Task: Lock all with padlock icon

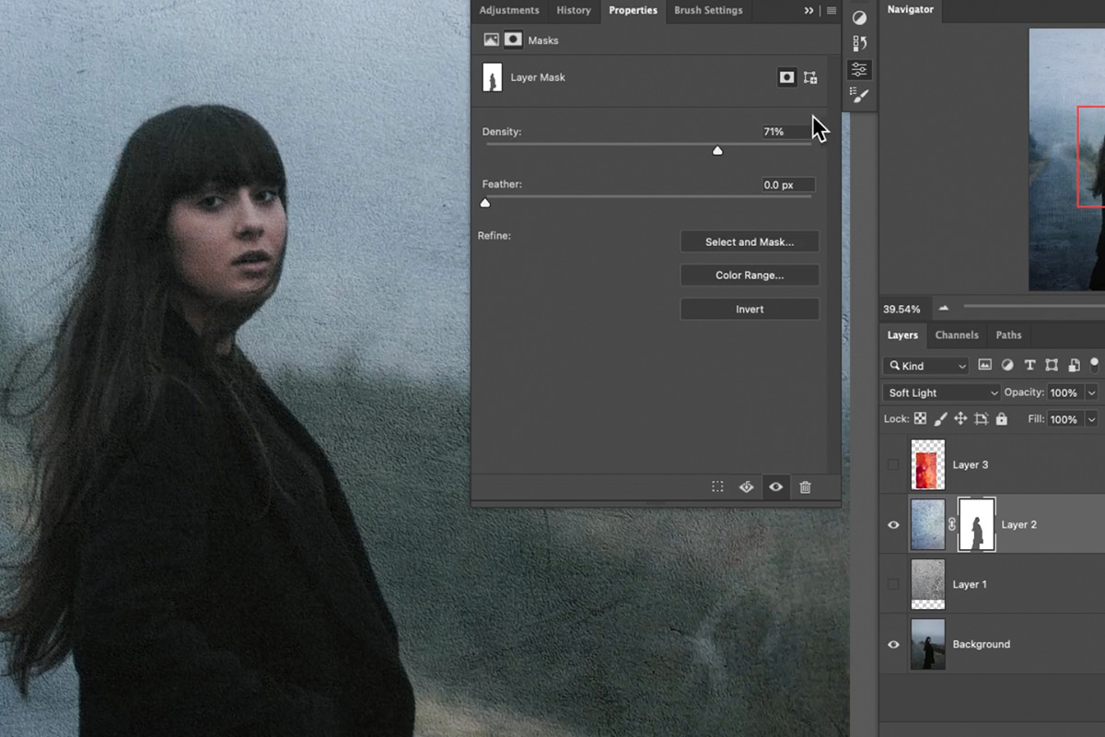Action: pos(1001,419)
